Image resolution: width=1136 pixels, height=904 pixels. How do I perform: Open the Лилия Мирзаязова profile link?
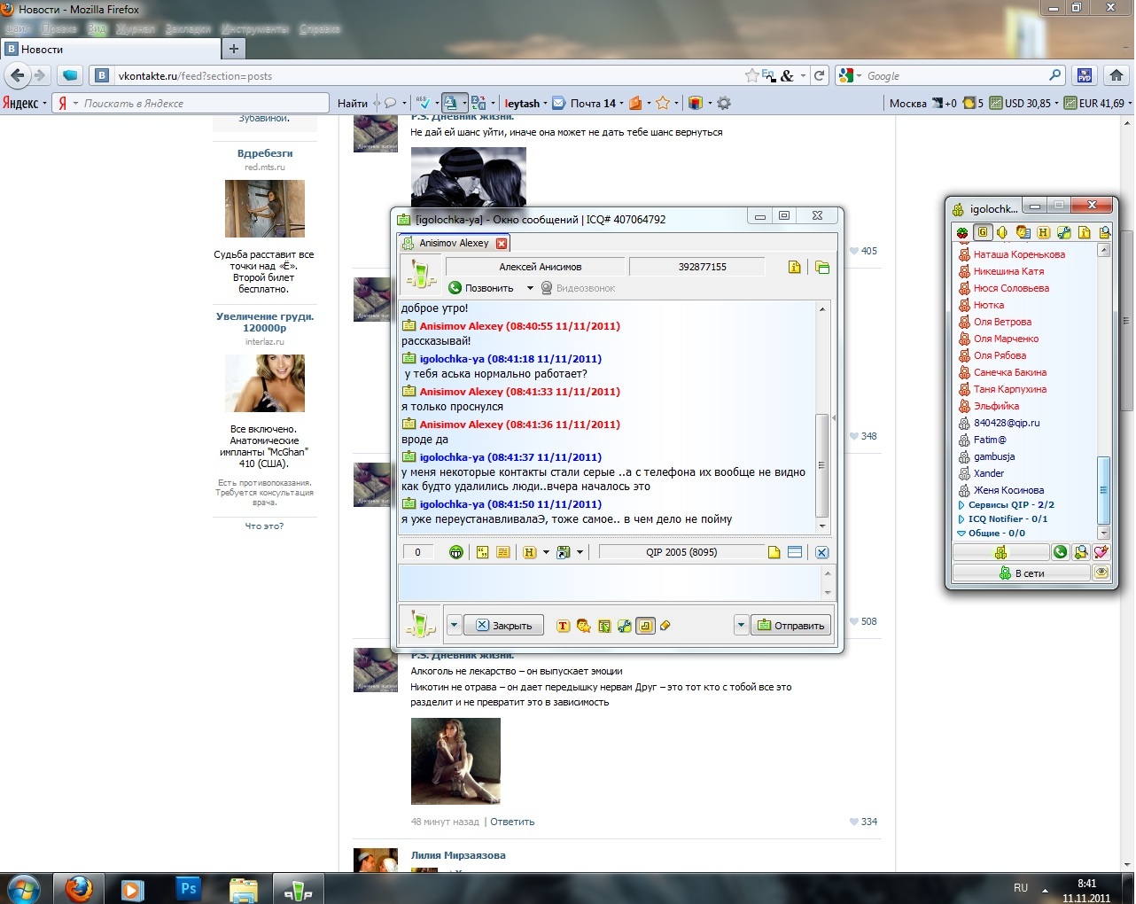[x=458, y=855]
